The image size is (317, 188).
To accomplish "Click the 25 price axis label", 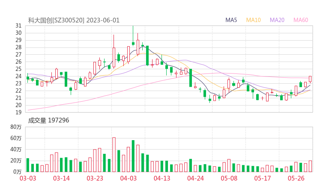I will [18, 69].
